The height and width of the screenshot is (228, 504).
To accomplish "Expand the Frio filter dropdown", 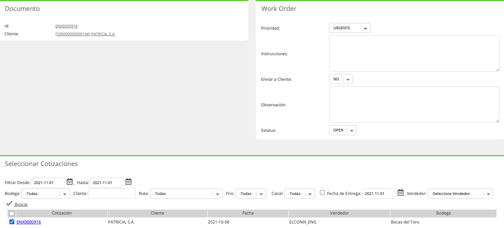I will pos(251,194).
